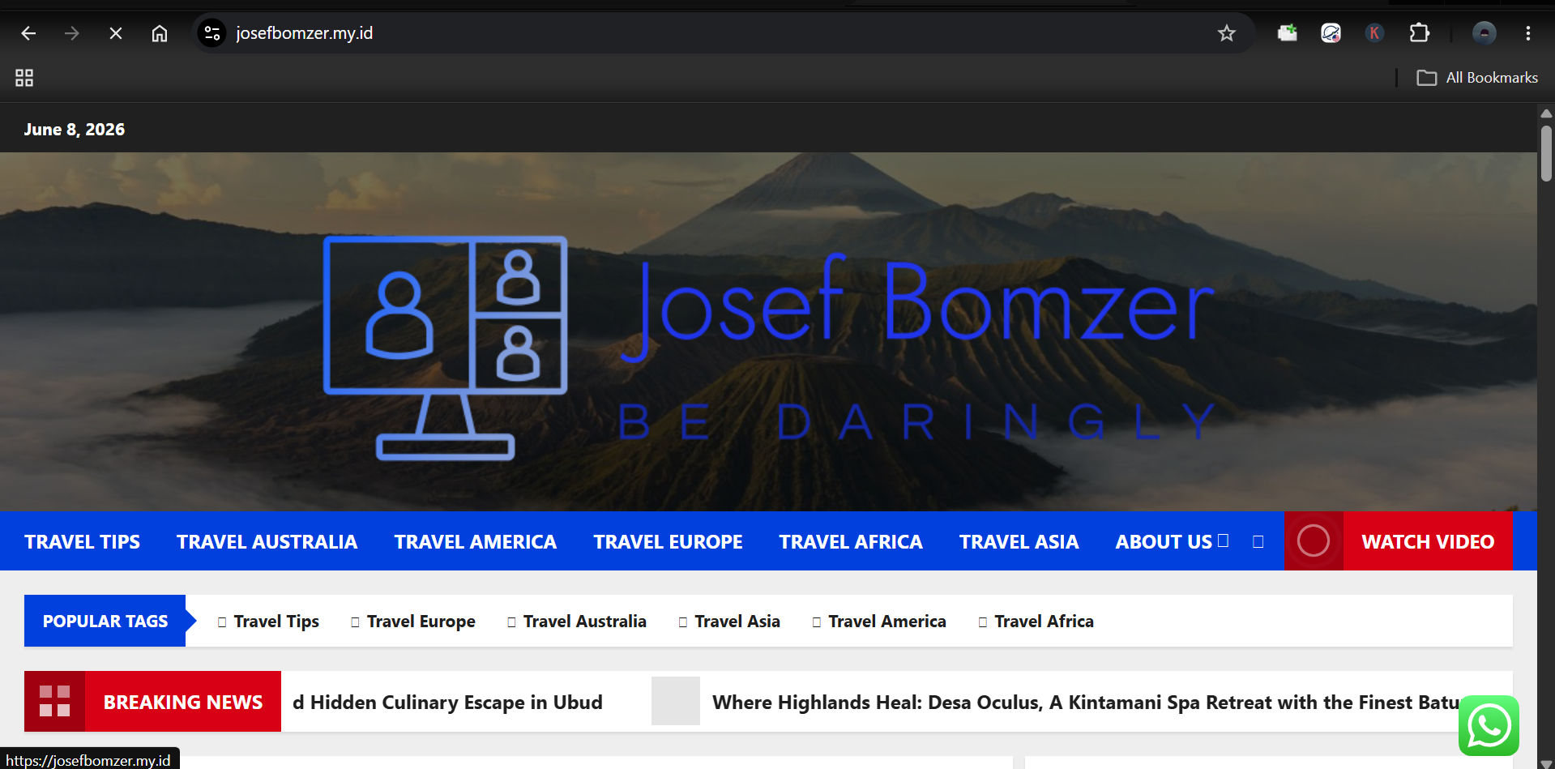The height and width of the screenshot is (769, 1555).
Task: Open the Hidden Culinary Escape in Ubud headline
Action: click(448, 703)
